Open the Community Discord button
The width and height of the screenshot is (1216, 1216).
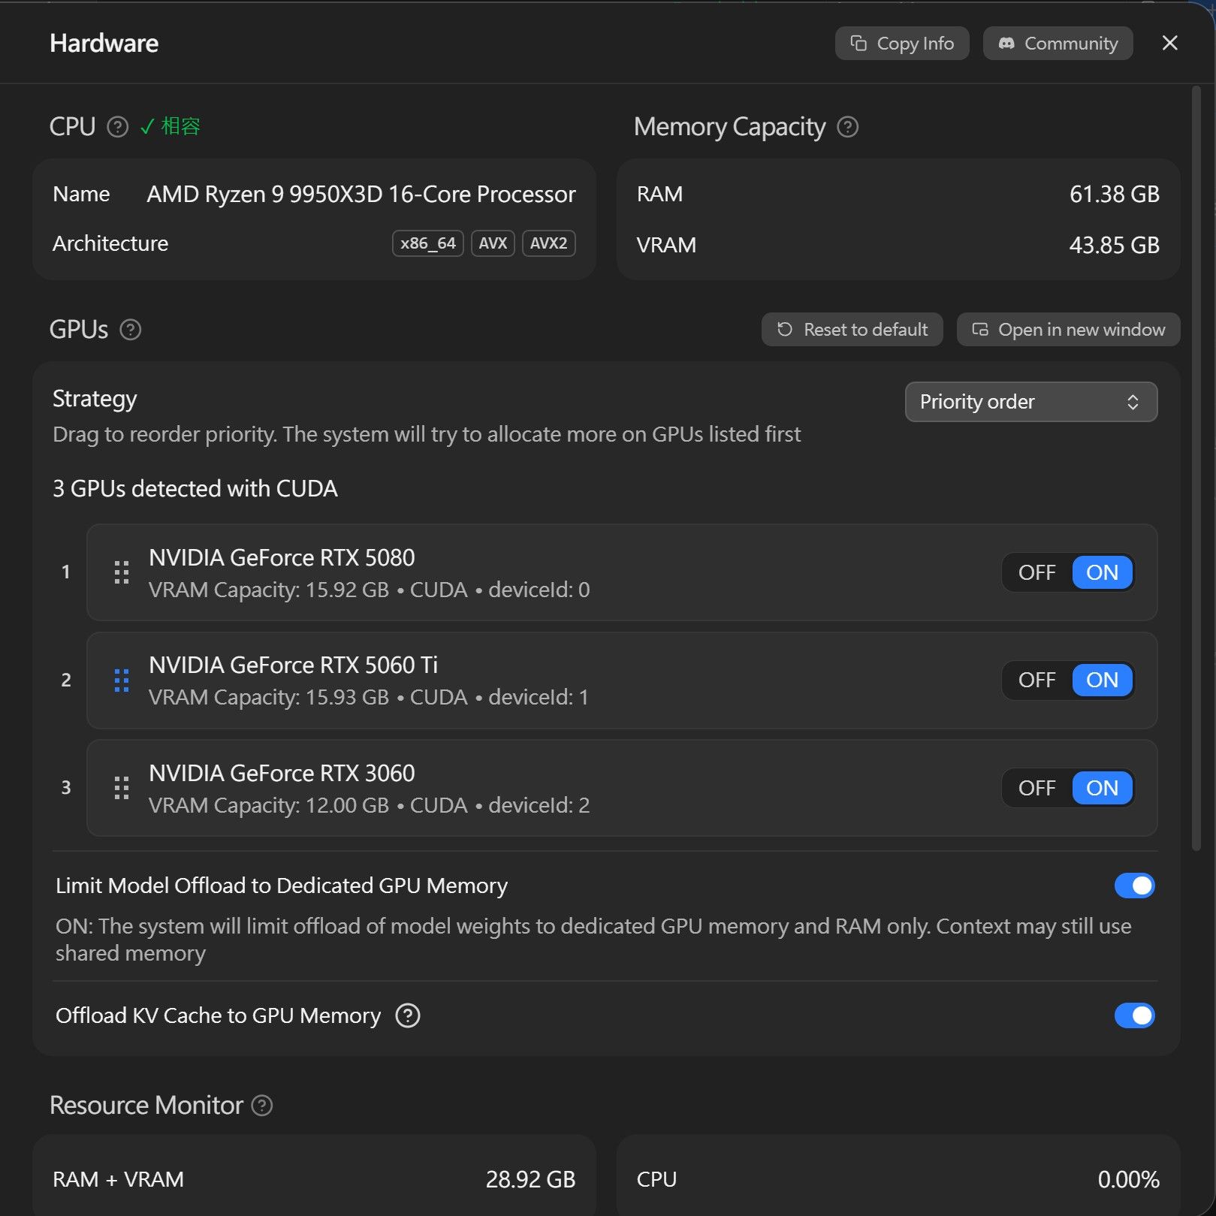click(1058, 44)
